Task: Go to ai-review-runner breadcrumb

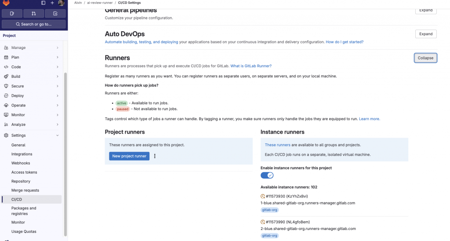Action: click(100, 3)
